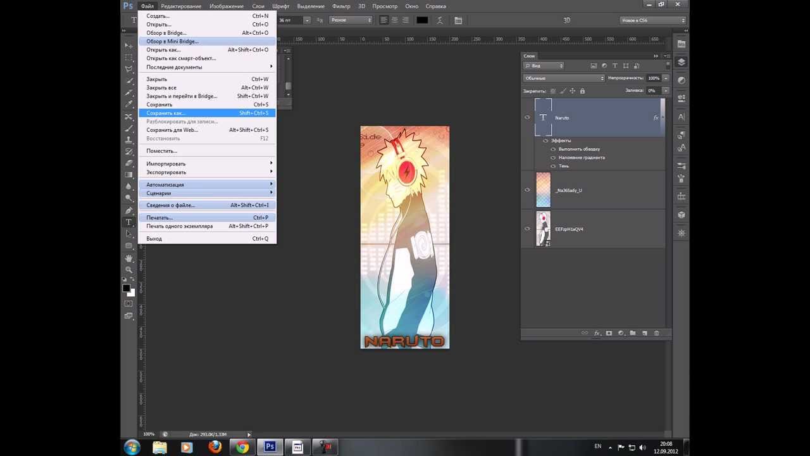Image resolution: width=810 pixels, height=456 pixels.
Task: Open the character and paragraph panels icon
Action: click(x=458, y=20)
